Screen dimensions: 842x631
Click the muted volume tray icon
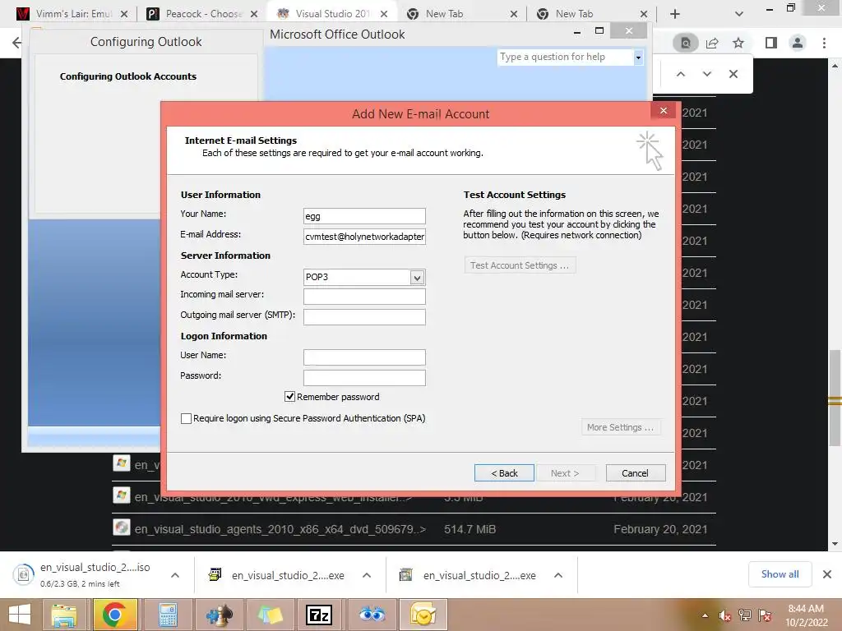coord(724,615)
